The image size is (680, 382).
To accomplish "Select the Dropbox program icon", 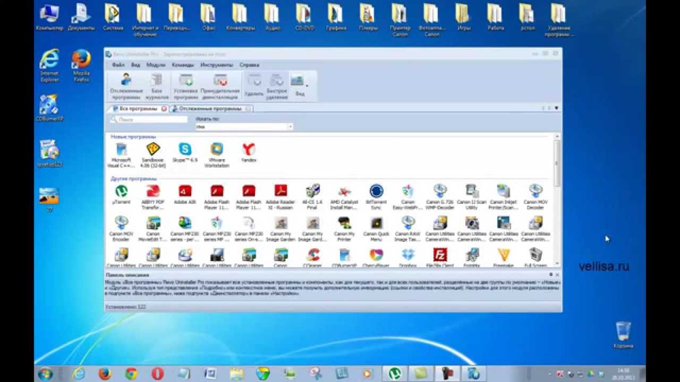I will coord(408,257).
